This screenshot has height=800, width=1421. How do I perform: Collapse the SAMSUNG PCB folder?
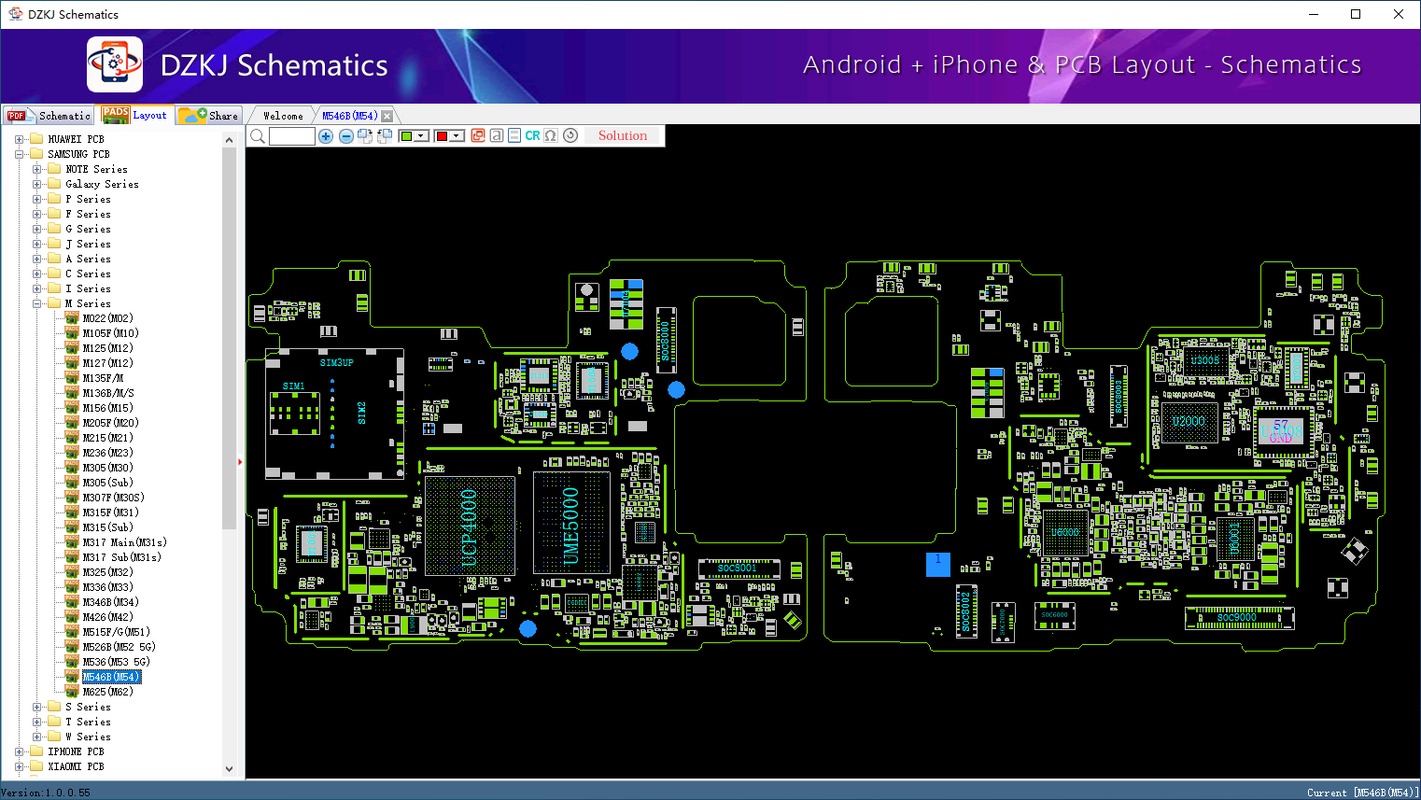(19, 154)
